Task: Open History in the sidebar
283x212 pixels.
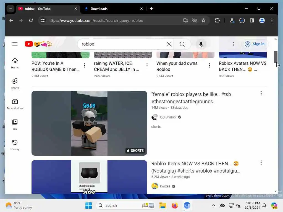Action: (15, 145)
